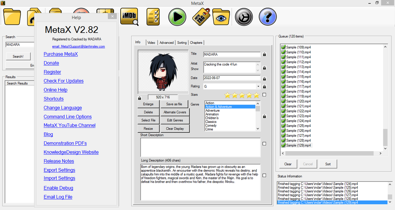
Task: Toggle the lock next to Artist Show field
Action: point(264,68)
